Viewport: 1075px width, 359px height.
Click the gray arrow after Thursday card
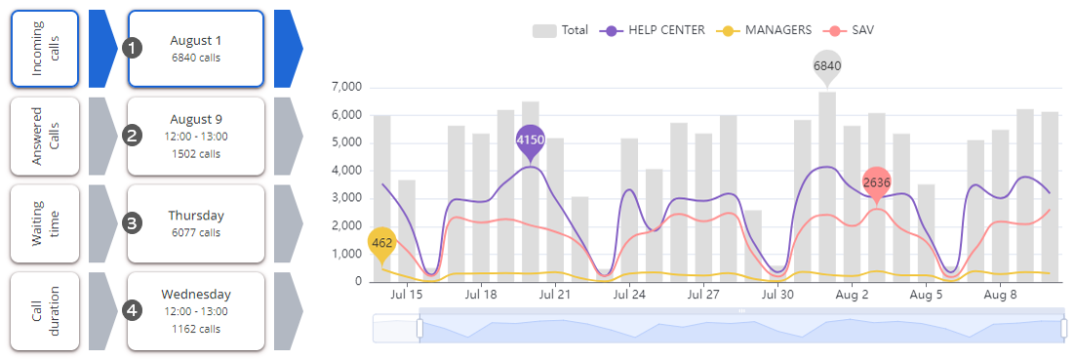[x=288, y=223]
